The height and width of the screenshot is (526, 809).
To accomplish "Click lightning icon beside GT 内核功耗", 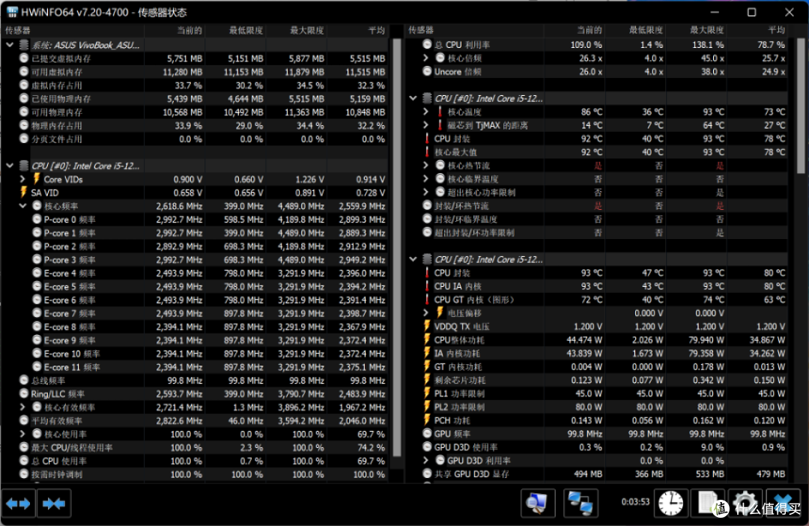I will click(x=427, y=366).
